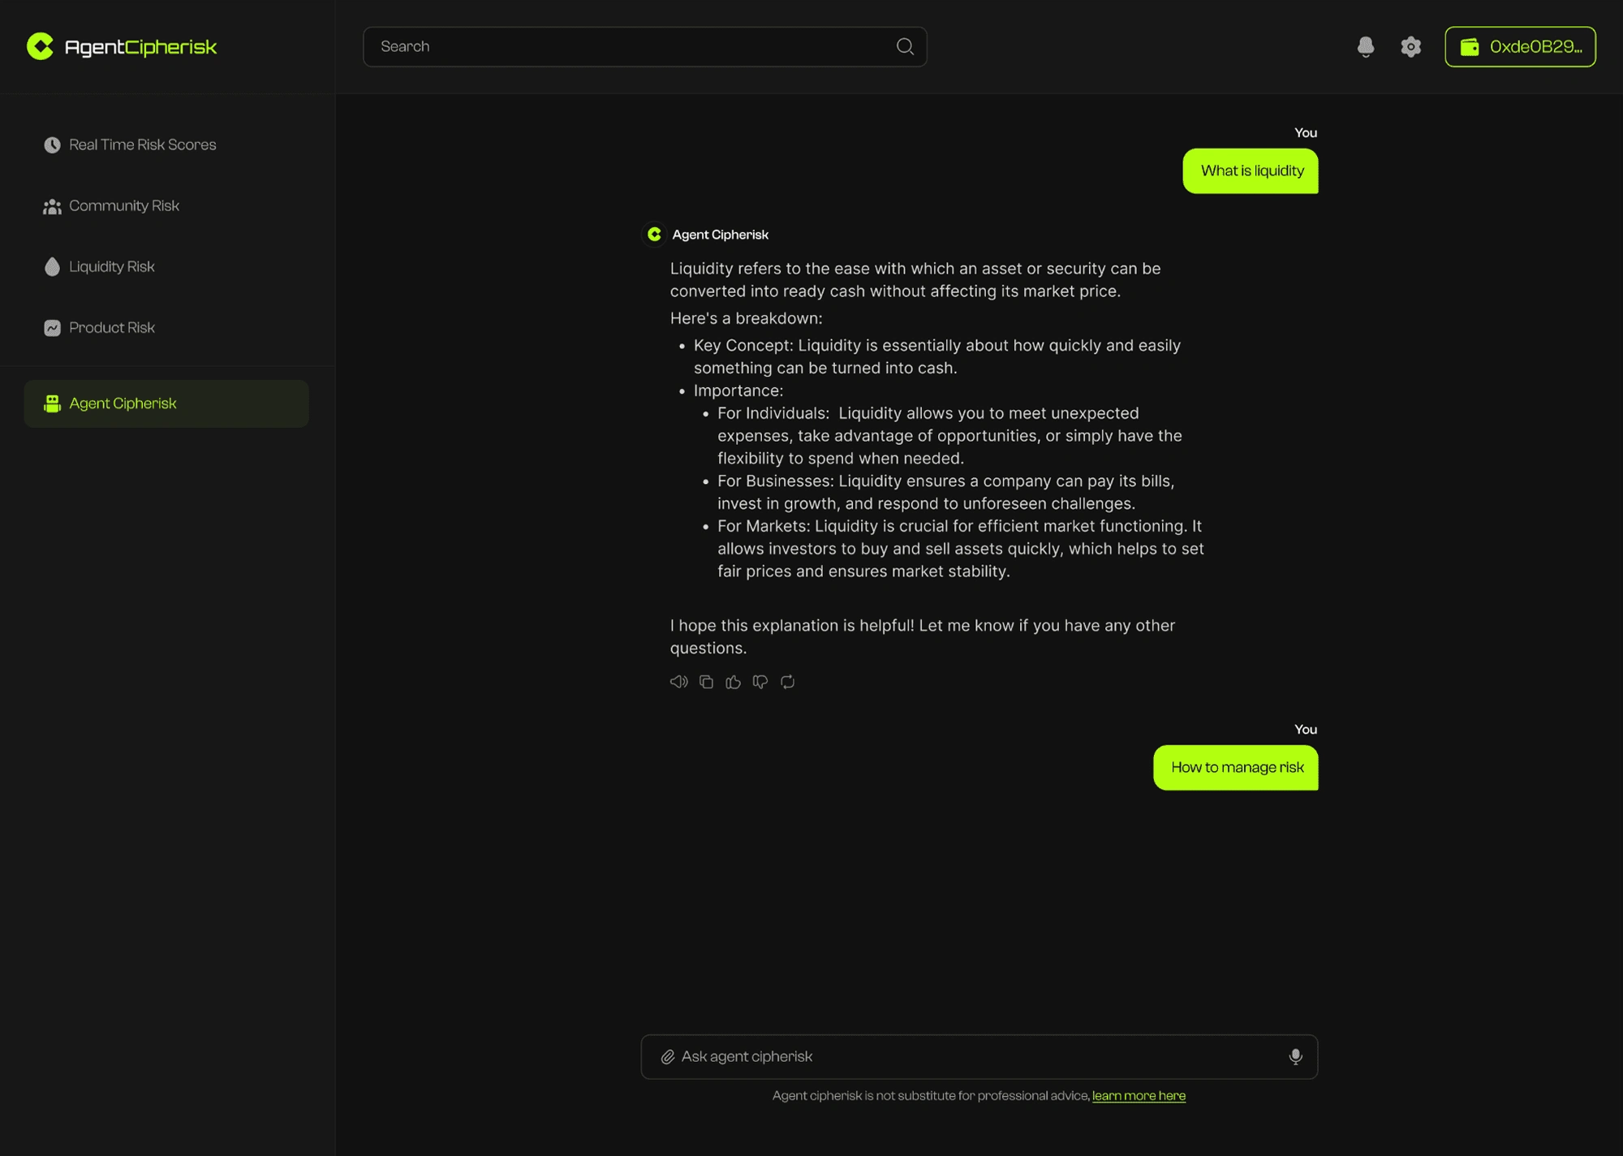Regenerate the agent's response
The image size is (1623, 1156).
(x=787, y=682)
